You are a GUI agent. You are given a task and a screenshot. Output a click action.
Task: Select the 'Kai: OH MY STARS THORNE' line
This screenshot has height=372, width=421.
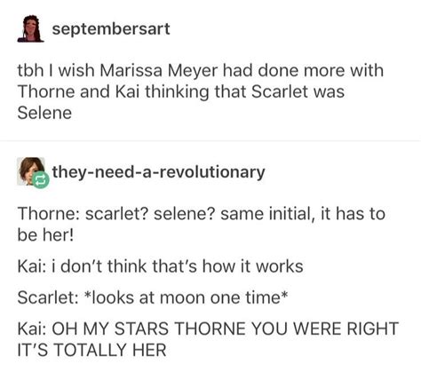pos(208,339)
